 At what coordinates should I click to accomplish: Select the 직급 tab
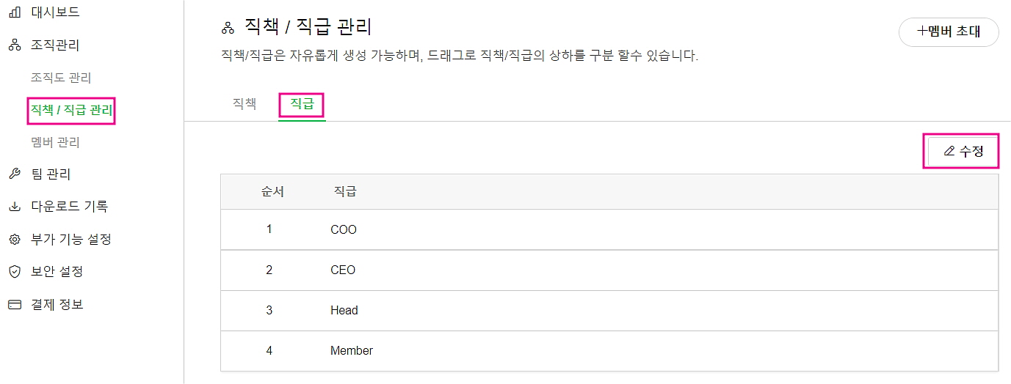pyautogui.click(x=302, y=104)
